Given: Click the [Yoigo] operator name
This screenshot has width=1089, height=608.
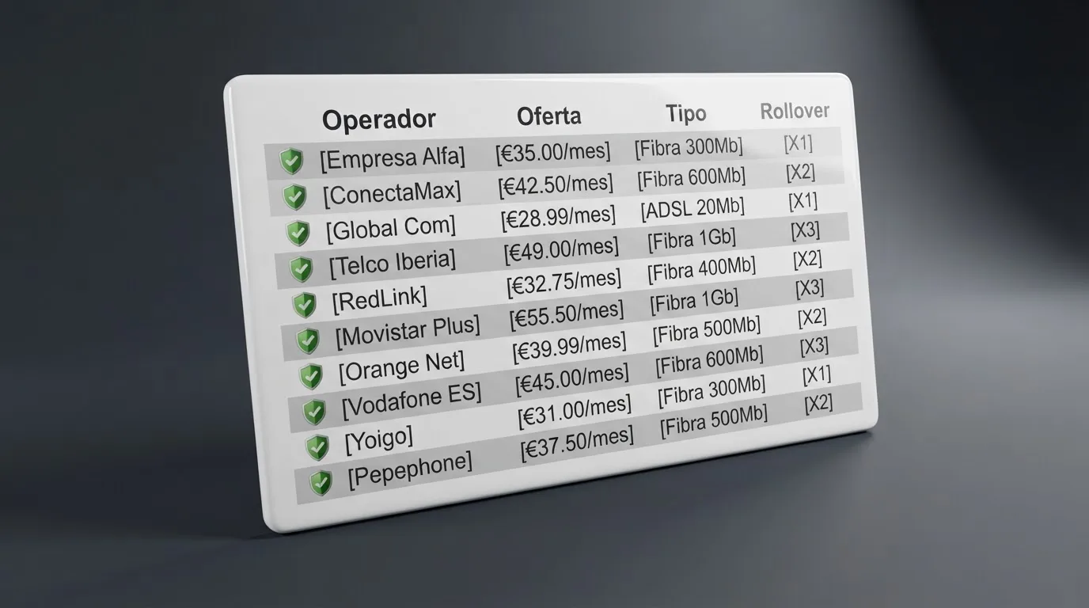Looking at the screenshot, I should (x=379, y=439).
